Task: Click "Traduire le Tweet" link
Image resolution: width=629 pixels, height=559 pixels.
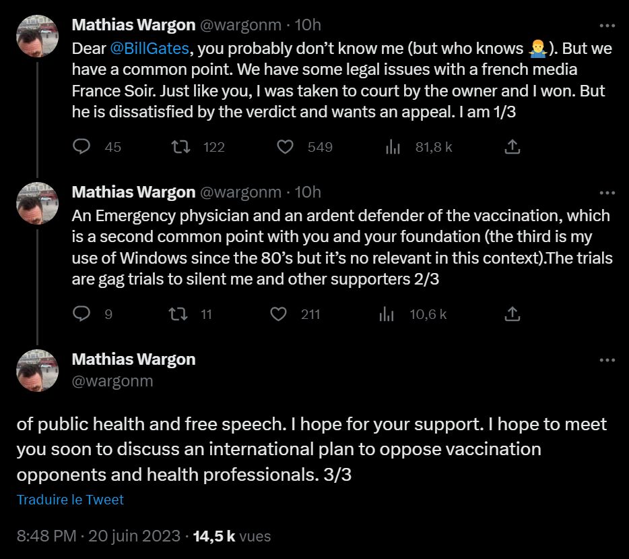Action: [x=70, y=500]
